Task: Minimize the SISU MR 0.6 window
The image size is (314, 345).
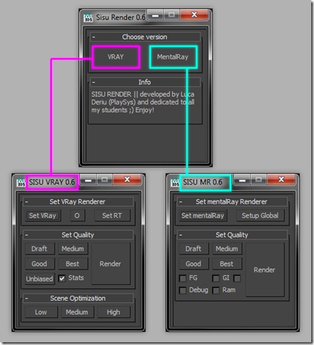Action: [x=242, y=180]
